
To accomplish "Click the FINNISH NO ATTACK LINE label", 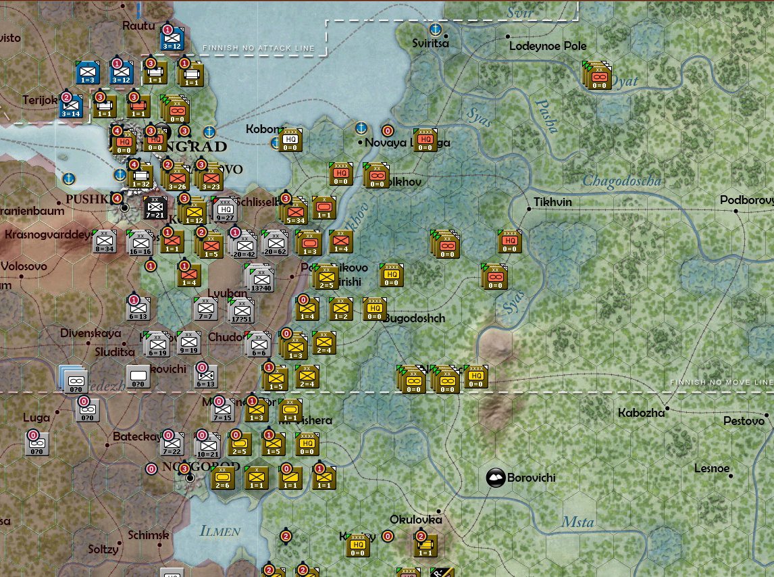I will tap(259, 48).
